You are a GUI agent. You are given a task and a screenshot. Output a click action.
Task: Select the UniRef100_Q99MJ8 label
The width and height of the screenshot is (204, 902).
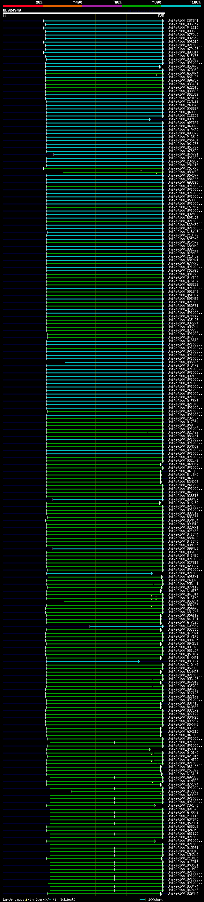tap(183, 549)
